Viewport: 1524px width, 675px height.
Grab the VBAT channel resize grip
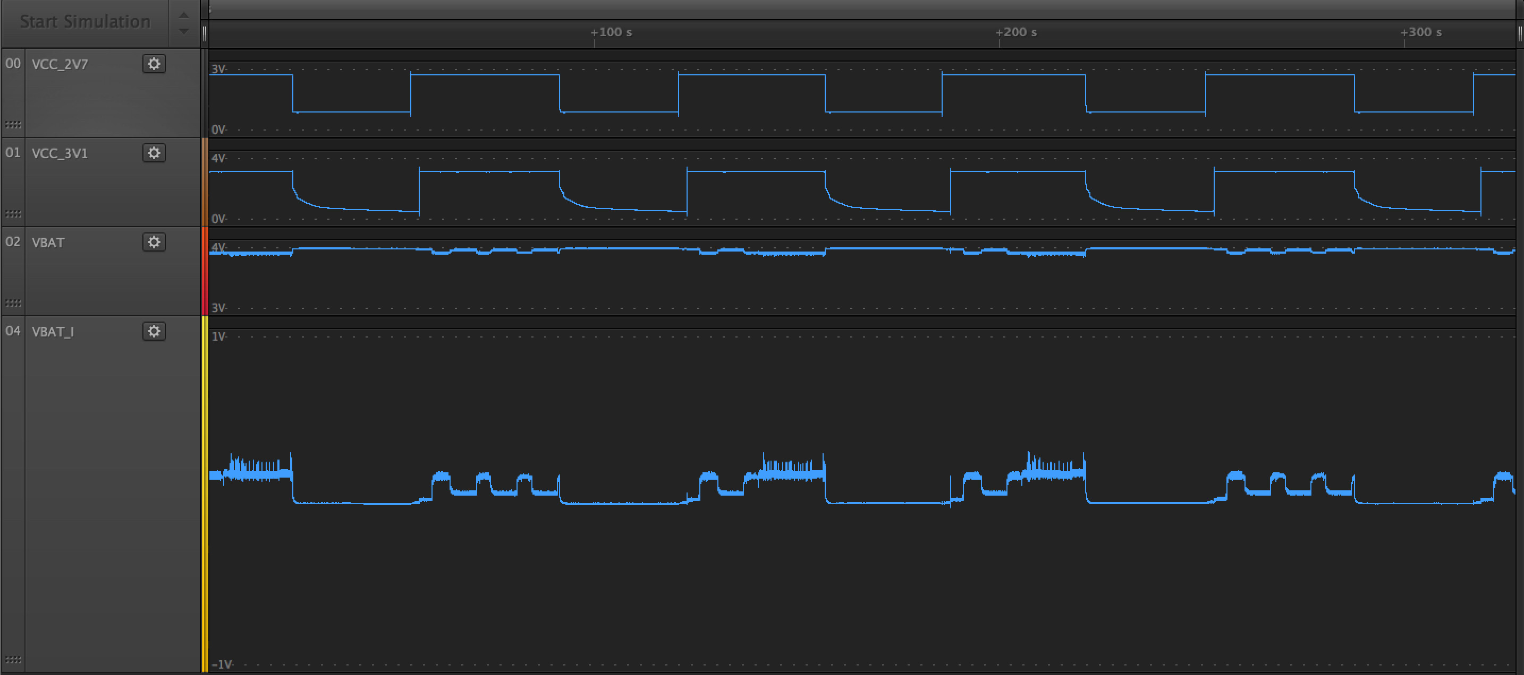tap(13, 303)
